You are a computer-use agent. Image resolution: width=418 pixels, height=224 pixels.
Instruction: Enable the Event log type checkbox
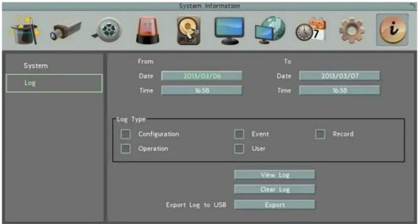tap(239, 134)
